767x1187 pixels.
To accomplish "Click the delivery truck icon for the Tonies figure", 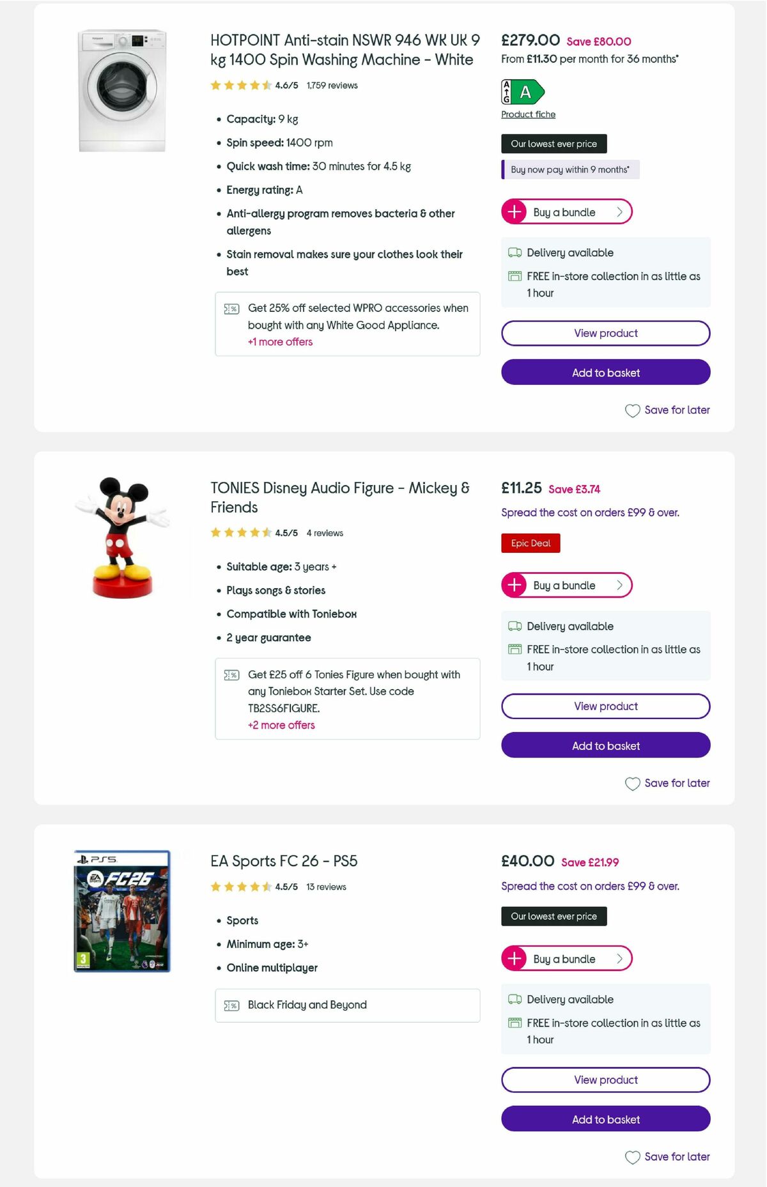I will pos(513,626).
